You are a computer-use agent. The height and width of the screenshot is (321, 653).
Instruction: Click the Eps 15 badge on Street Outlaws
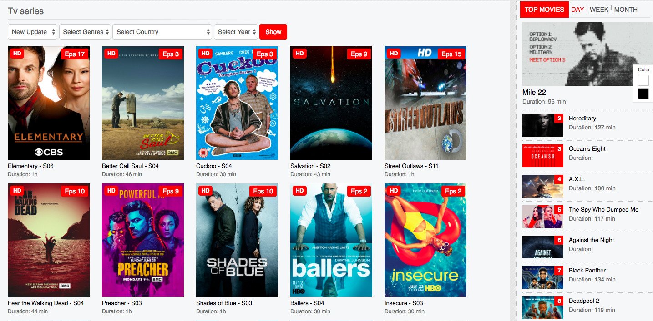point(451,54)
